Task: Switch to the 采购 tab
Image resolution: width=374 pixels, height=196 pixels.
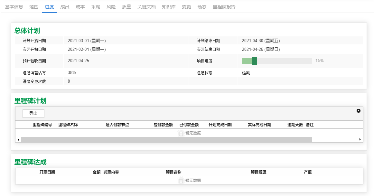Action: coord(96,7)
